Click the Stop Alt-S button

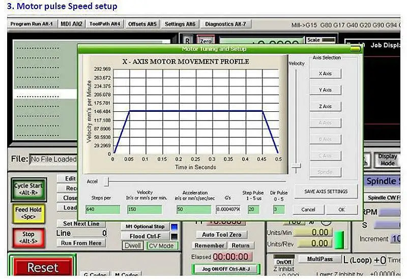(28, 237)
